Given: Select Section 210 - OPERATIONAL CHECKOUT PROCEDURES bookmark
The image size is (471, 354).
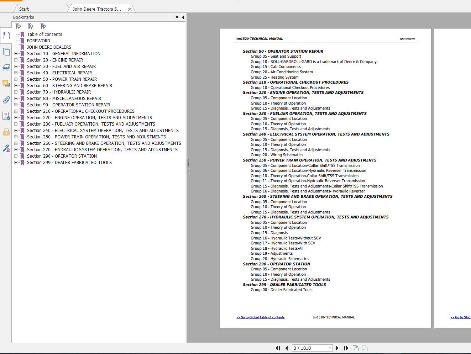Looking at the screenshot, I should click(x=81, y=111).
